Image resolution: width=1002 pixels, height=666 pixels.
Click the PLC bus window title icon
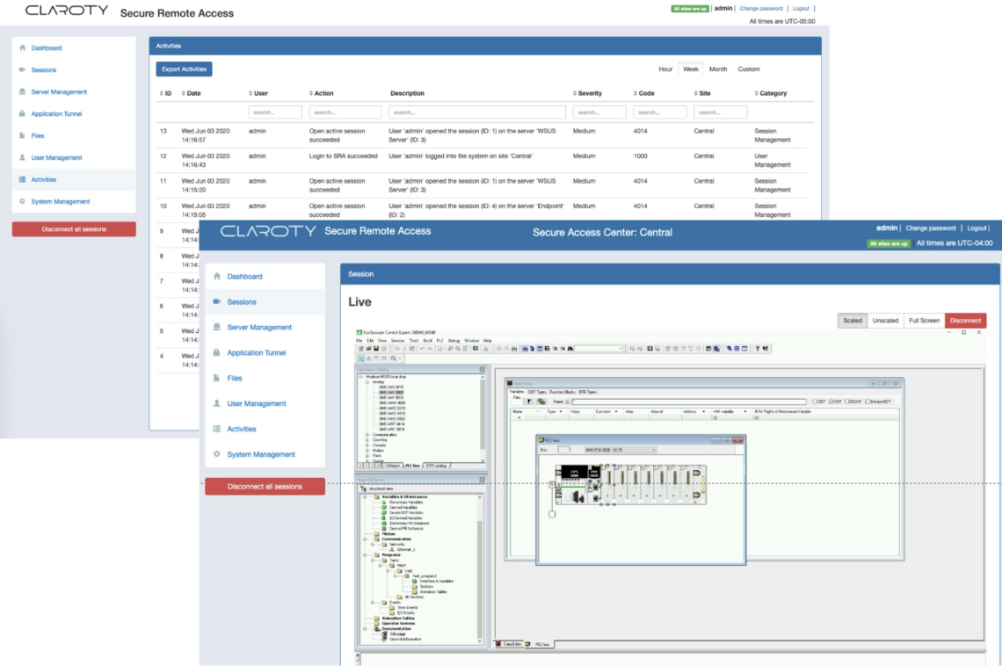pyautogui.click(x=541, y=440)
